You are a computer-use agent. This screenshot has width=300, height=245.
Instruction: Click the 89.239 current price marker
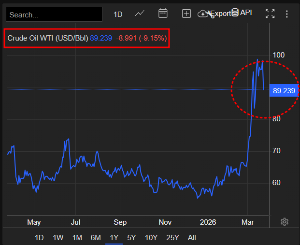coord(284,90)
